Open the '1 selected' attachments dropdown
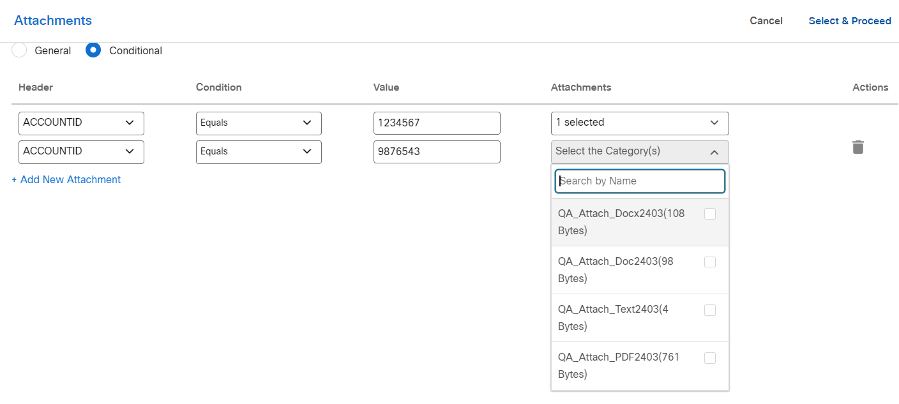 tap(639, 123)
